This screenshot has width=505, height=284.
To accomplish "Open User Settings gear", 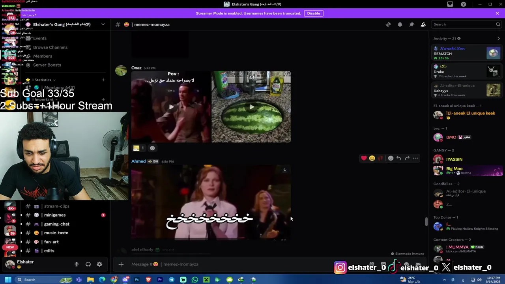I will click(99, 264).
